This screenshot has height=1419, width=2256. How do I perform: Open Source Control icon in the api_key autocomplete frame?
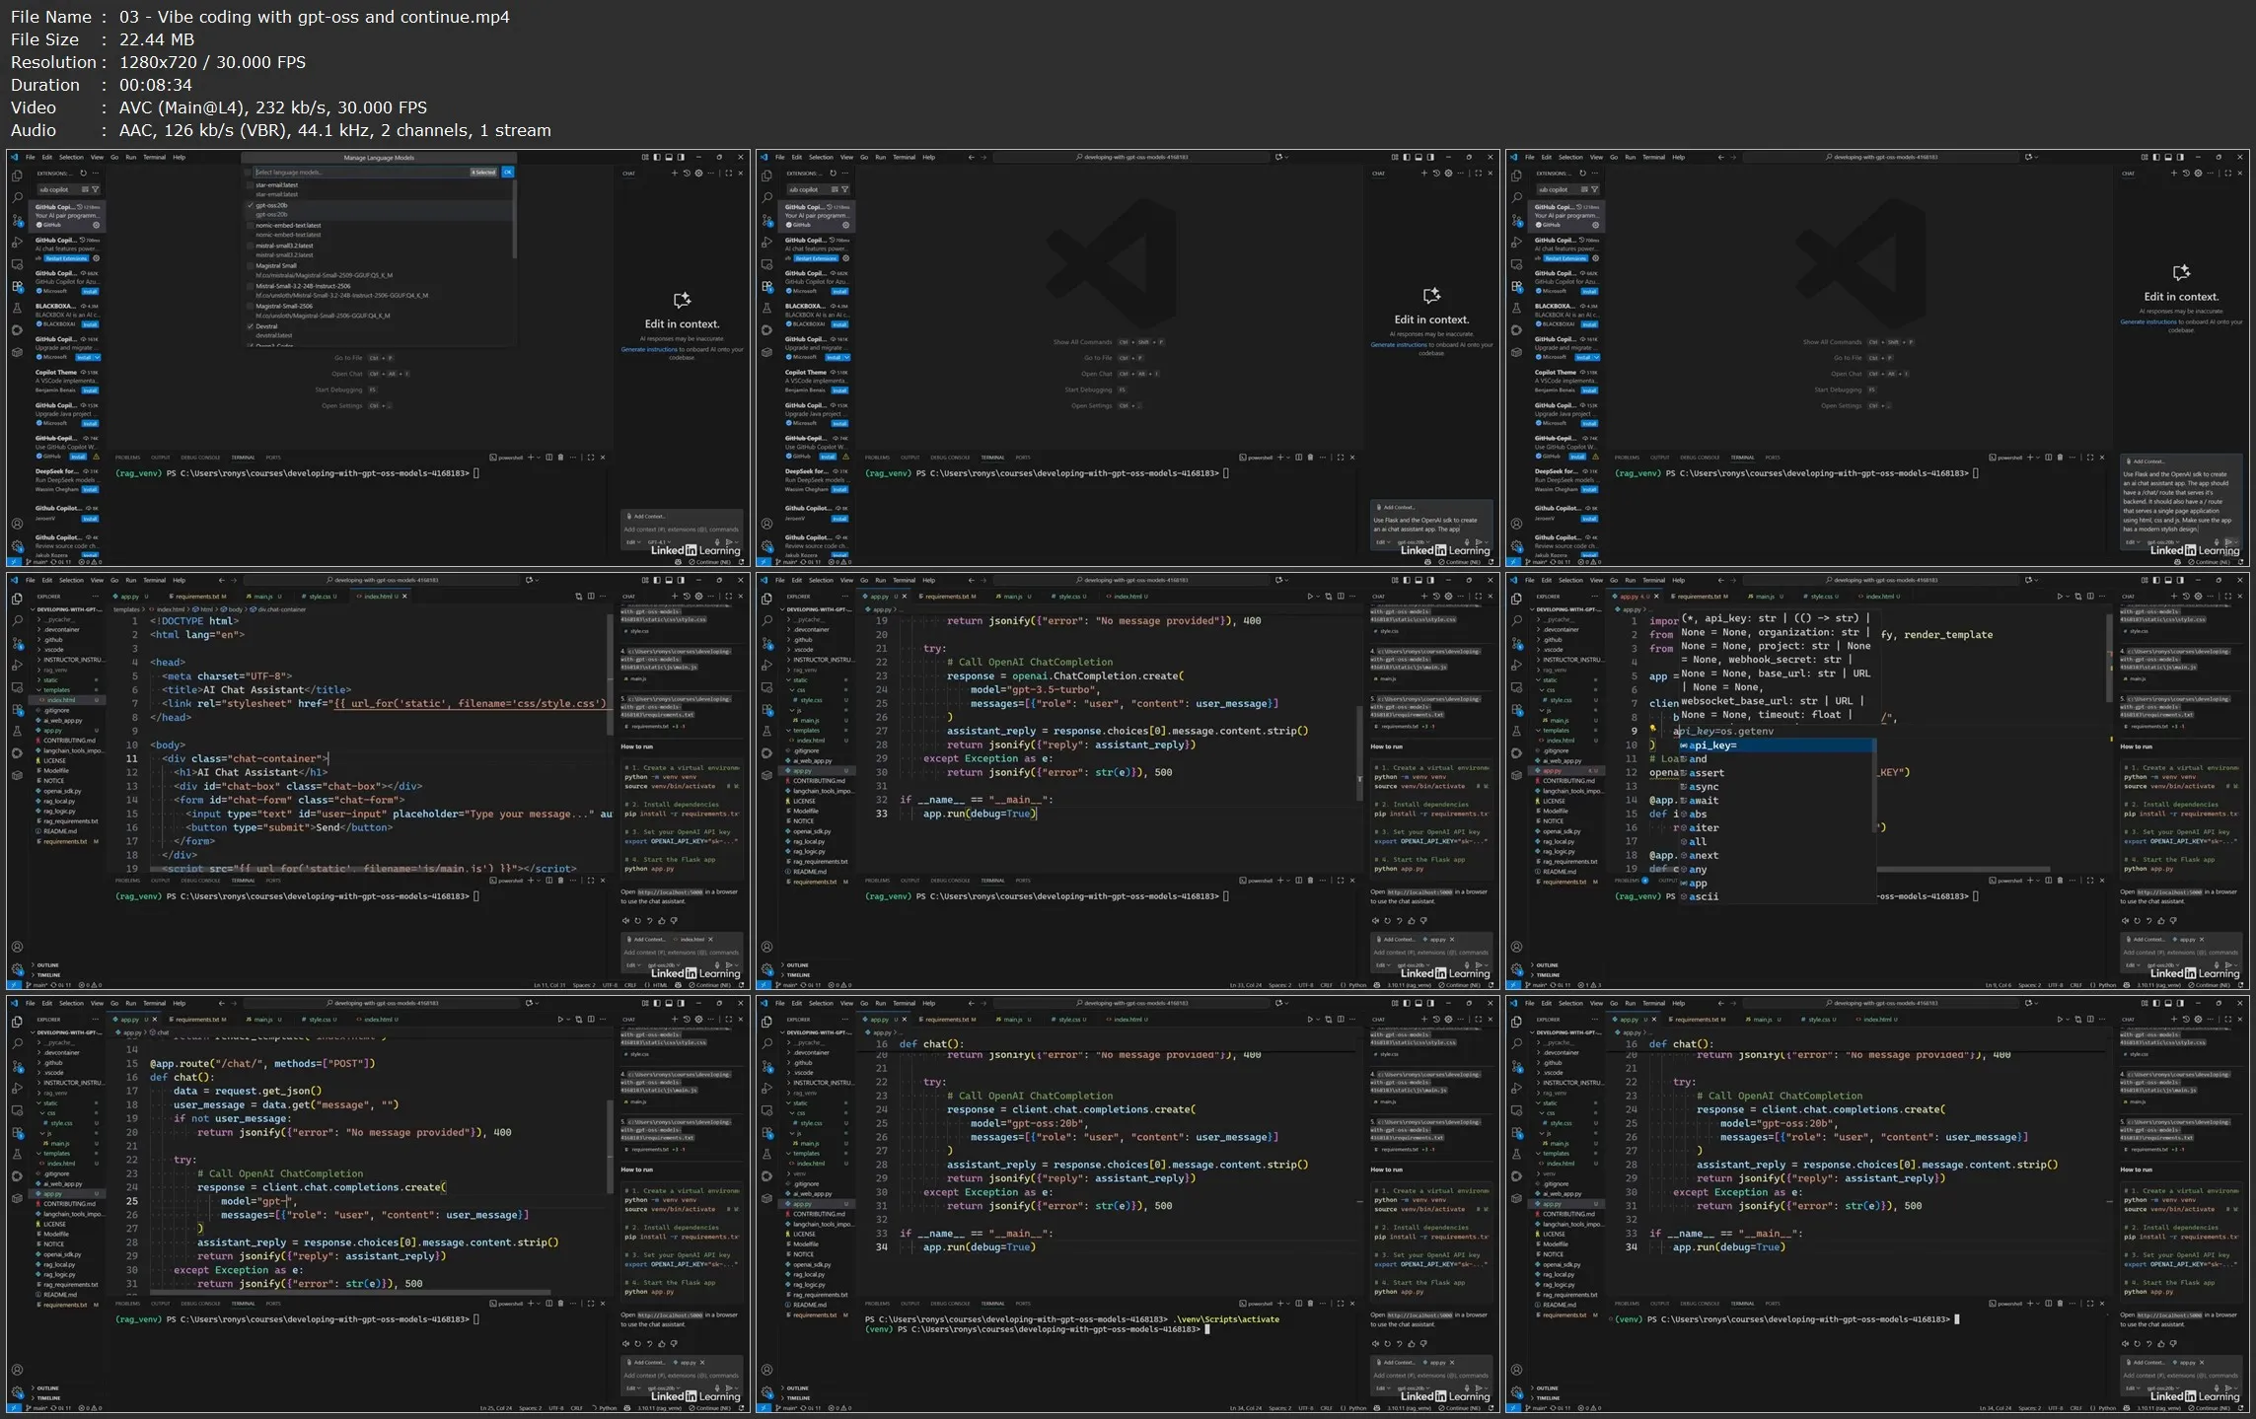(1516, 643)
